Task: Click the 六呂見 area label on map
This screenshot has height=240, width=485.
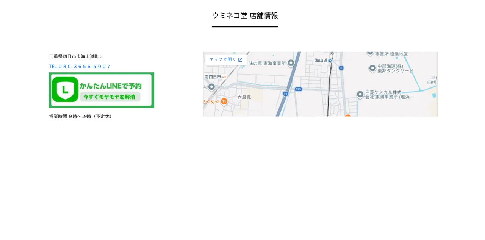Action: 244,97
